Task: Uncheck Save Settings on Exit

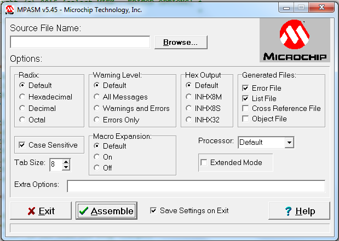Action: (153, 210)
